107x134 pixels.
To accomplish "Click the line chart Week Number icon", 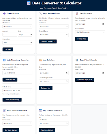I will [4, 110].
